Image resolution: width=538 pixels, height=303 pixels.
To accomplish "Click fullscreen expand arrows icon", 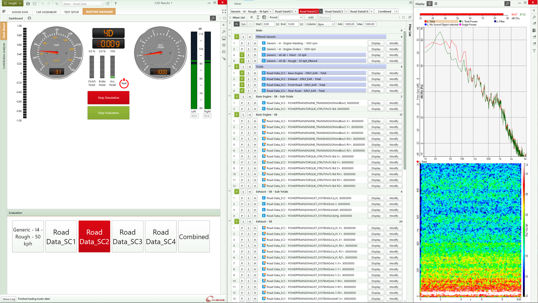I will tap(224, 12).
